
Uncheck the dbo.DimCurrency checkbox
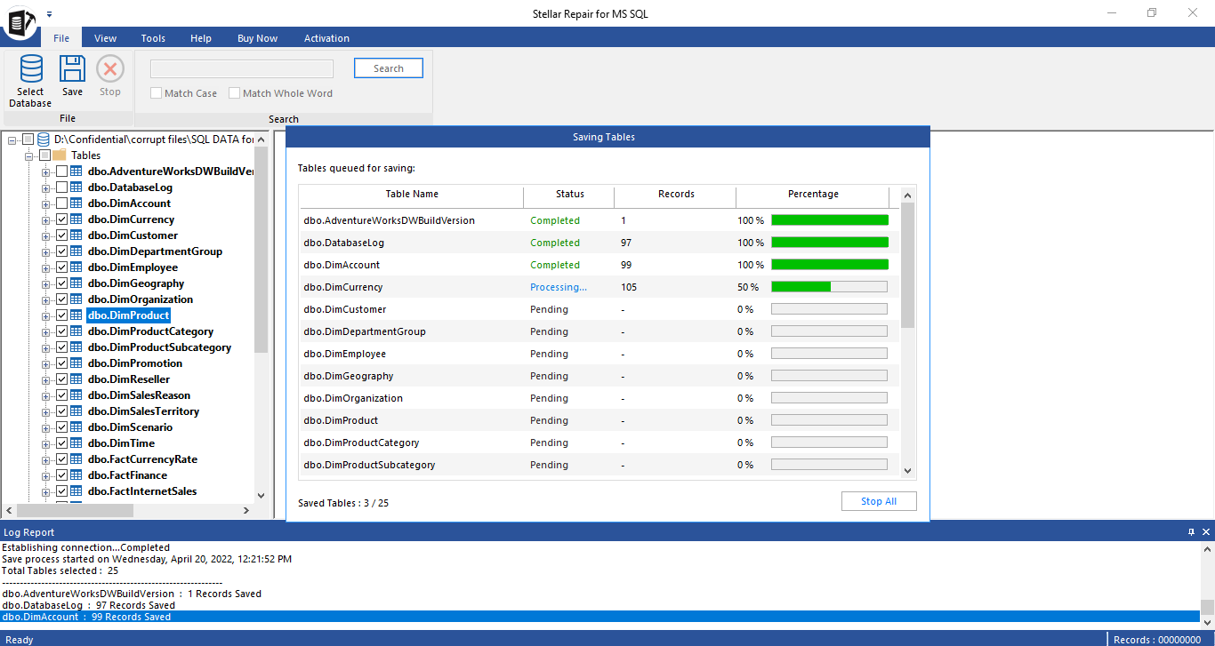[x=61, y=219]
